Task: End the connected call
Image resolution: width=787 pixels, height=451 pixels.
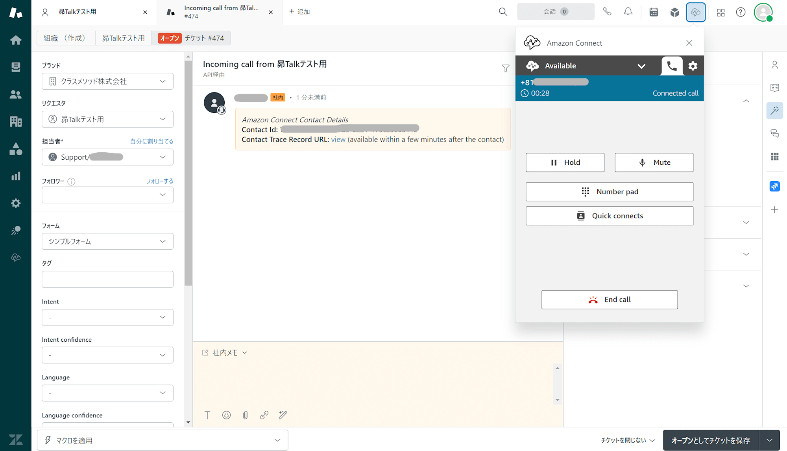Action: point(610,300)
